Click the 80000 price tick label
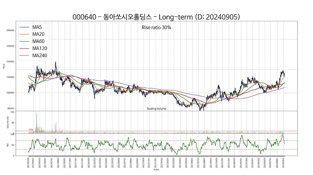Viewport: 313px width, 175px height. [x=10, y=108]
